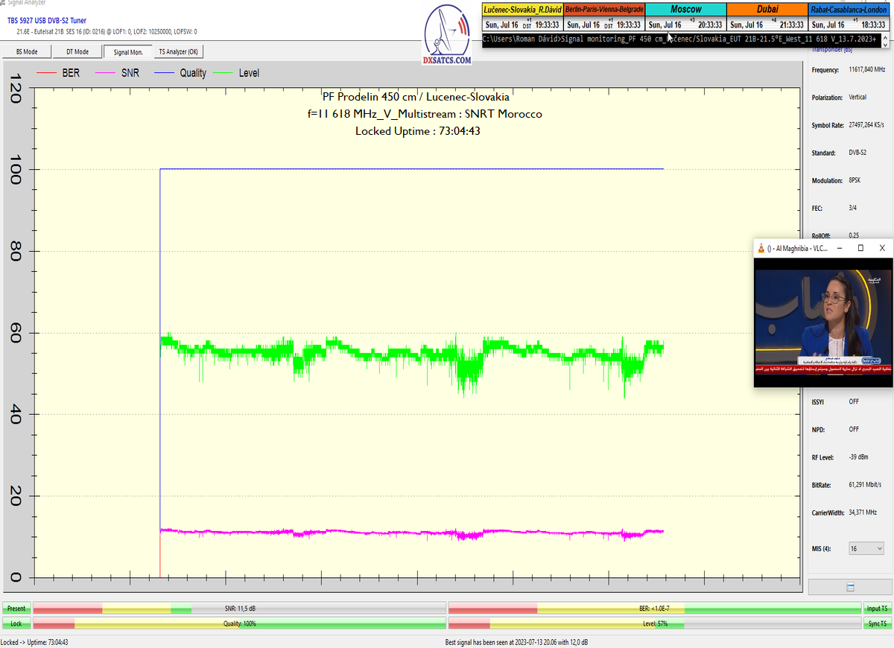Toggle the Input TS indicator
Screen dimensions: 894x648
[877, 609]
